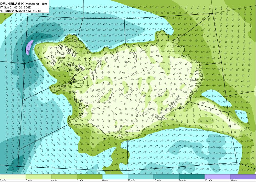This screenshot has width=256, height=182.
Task: Click the '8 m/s' legend label
Action: (105, 180)
